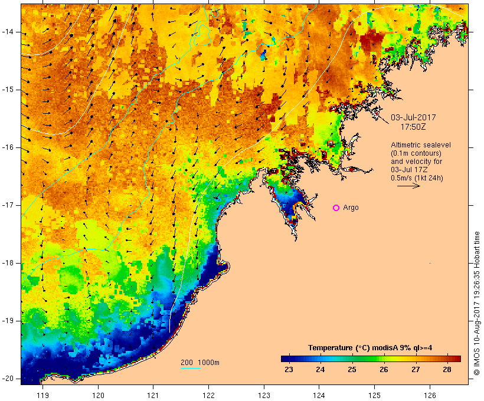Click the '0.5m/s (1kt 24h)' scale text
The height and width of the screenshot is (401, 484).
point(417,178)
